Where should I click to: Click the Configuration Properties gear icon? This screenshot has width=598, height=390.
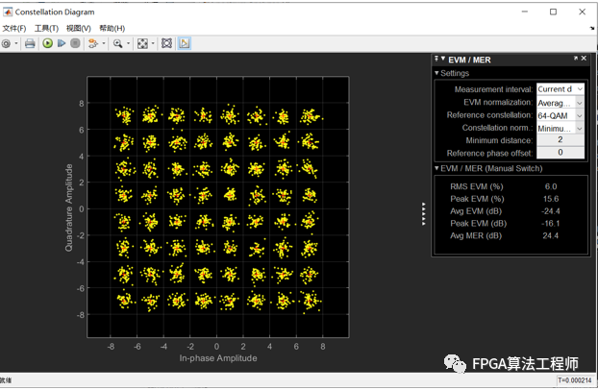click(6, 43)
